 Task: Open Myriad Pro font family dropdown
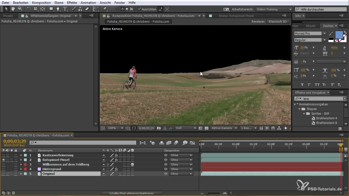310,33
